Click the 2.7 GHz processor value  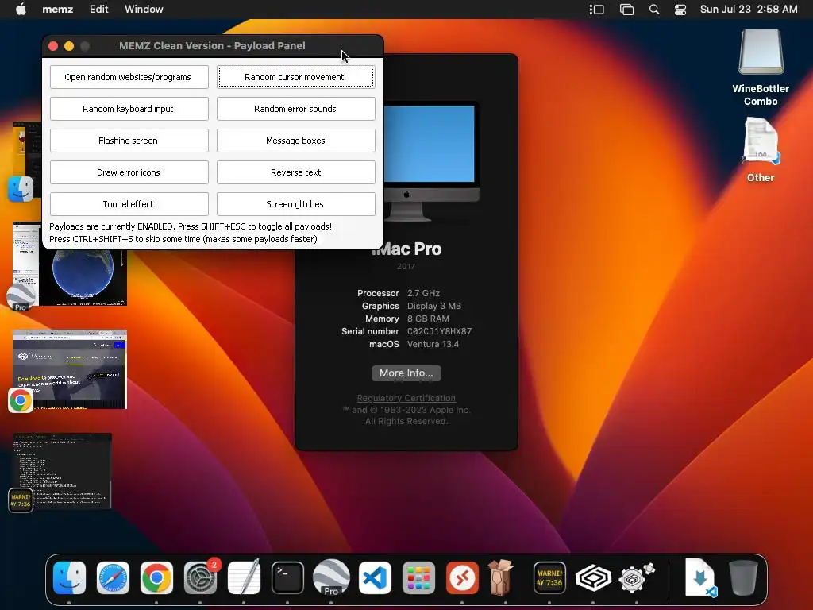tap(423, 293)
